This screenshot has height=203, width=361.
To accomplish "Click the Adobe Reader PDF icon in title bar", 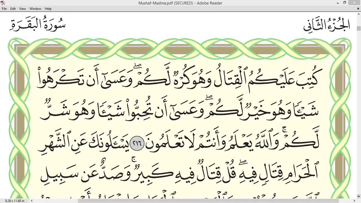I will click(x=3, y=3).
